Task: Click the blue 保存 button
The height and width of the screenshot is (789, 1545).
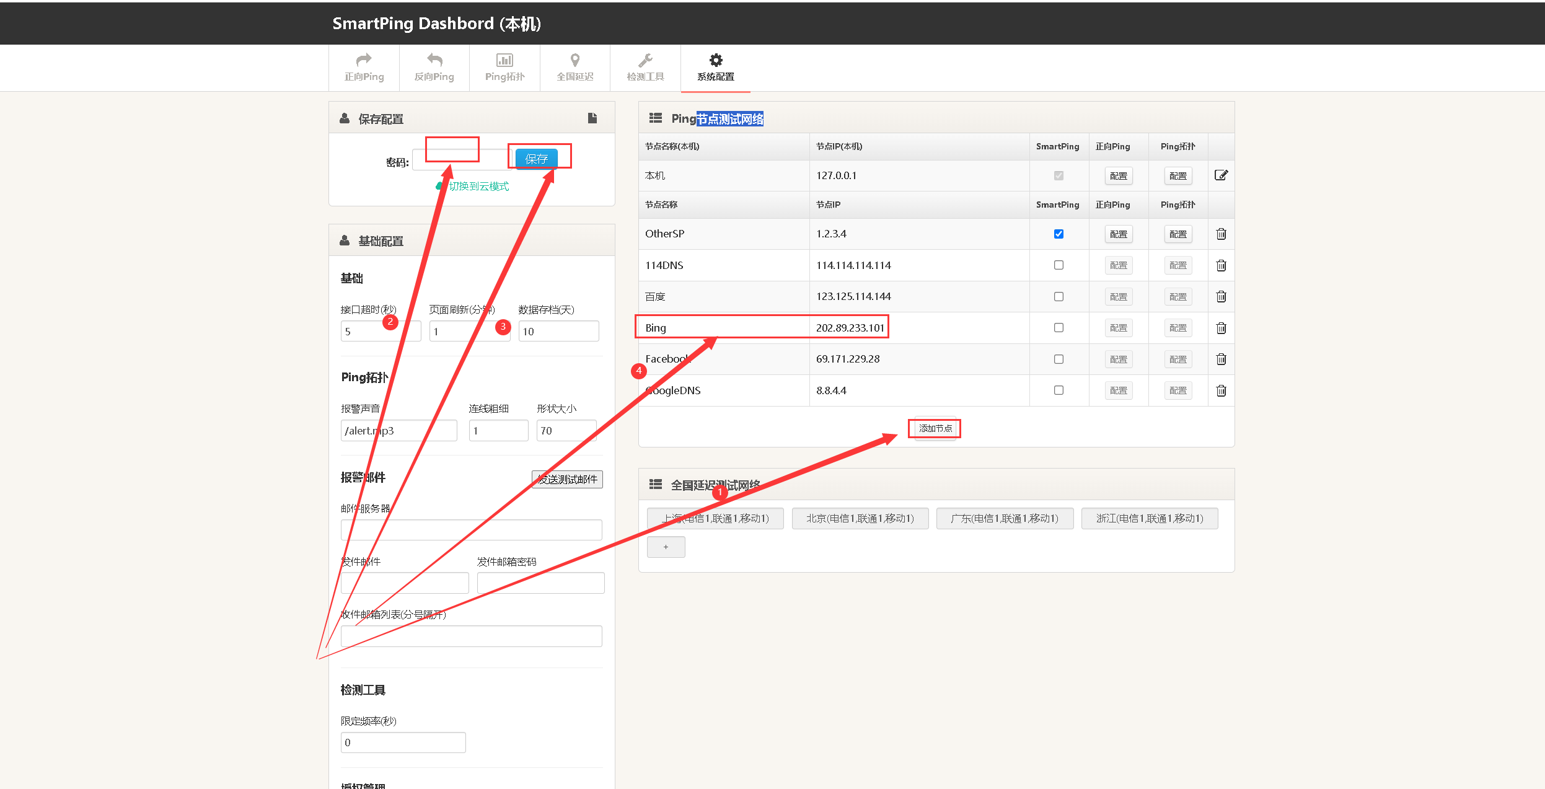Action: point(536,159)
